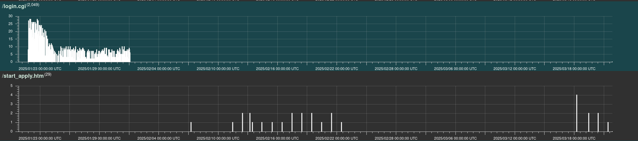
Task: Click 2025/01/29 label under start_apply.htm chart
Action: pyautogui.click(x=99, y=138)
